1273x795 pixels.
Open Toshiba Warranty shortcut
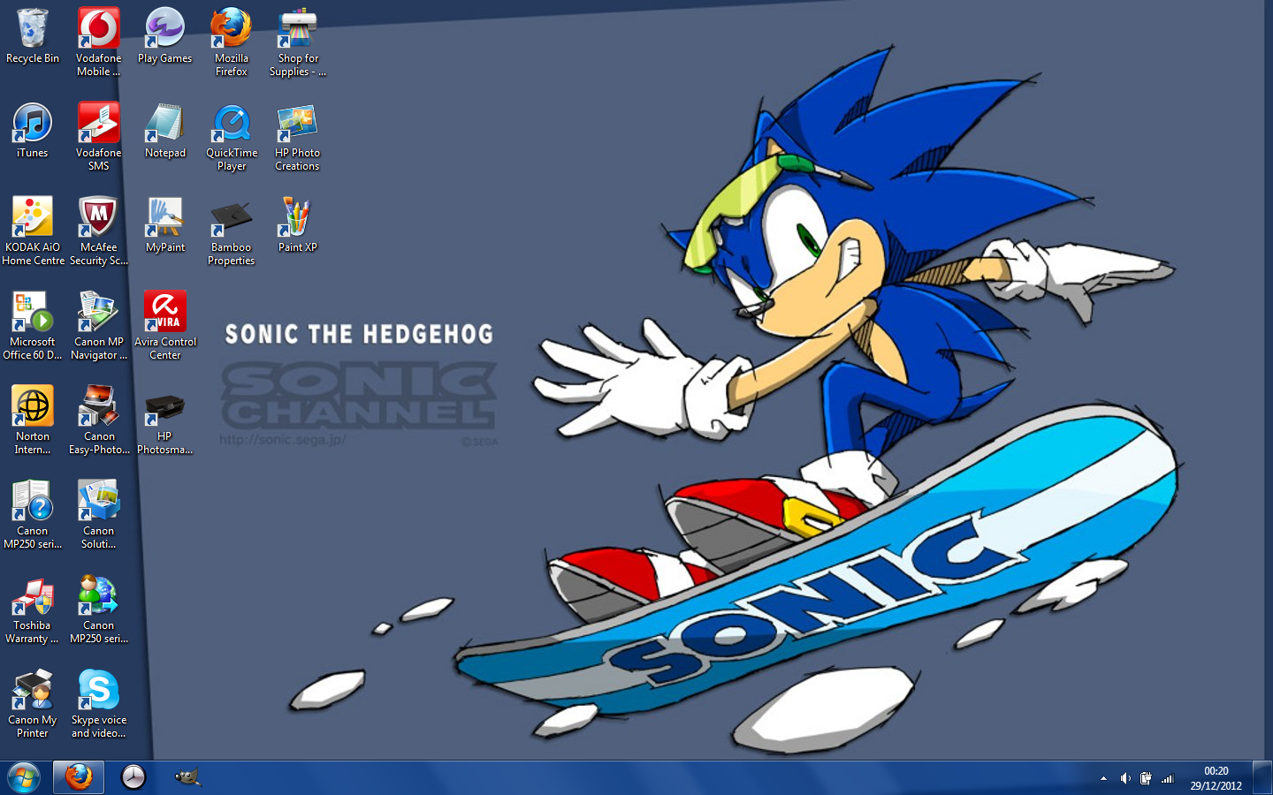(x=33, y=609)
